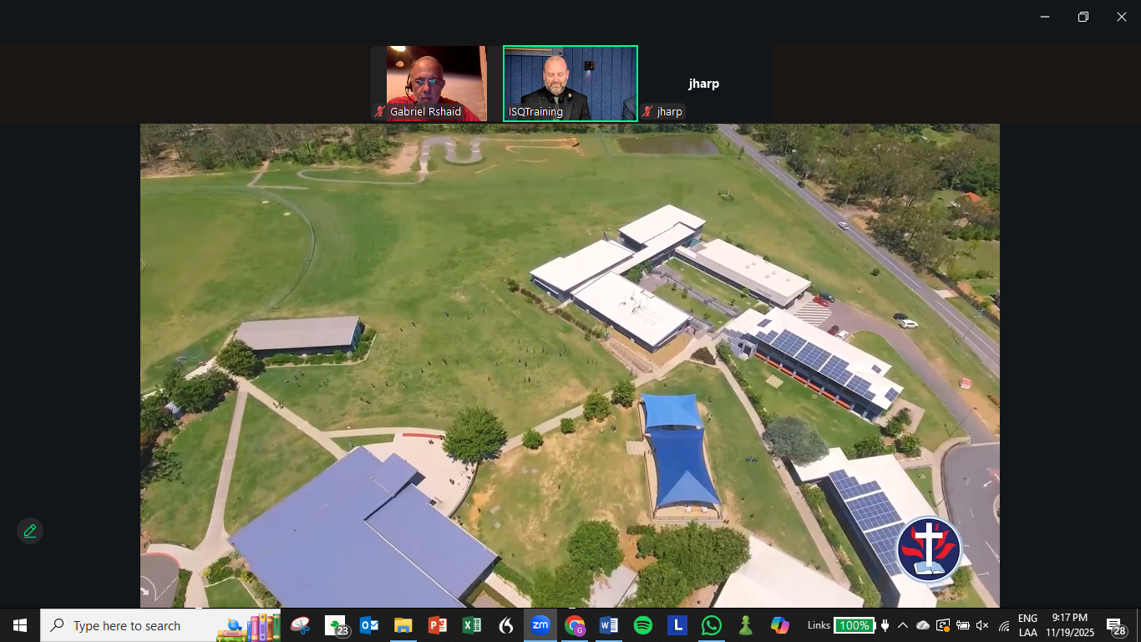The image size is (1141, 642).
Task: Switch the ENG LAA input language
Action: pyautogui.click(x=1027, y=625)
